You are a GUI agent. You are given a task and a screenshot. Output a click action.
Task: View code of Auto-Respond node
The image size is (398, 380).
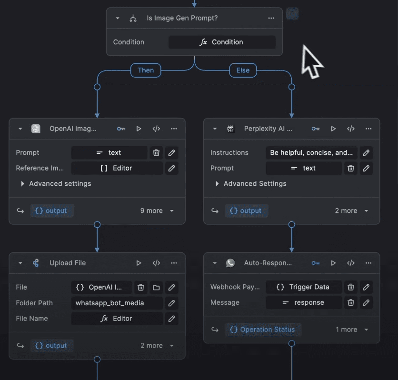tap(351, 263)
